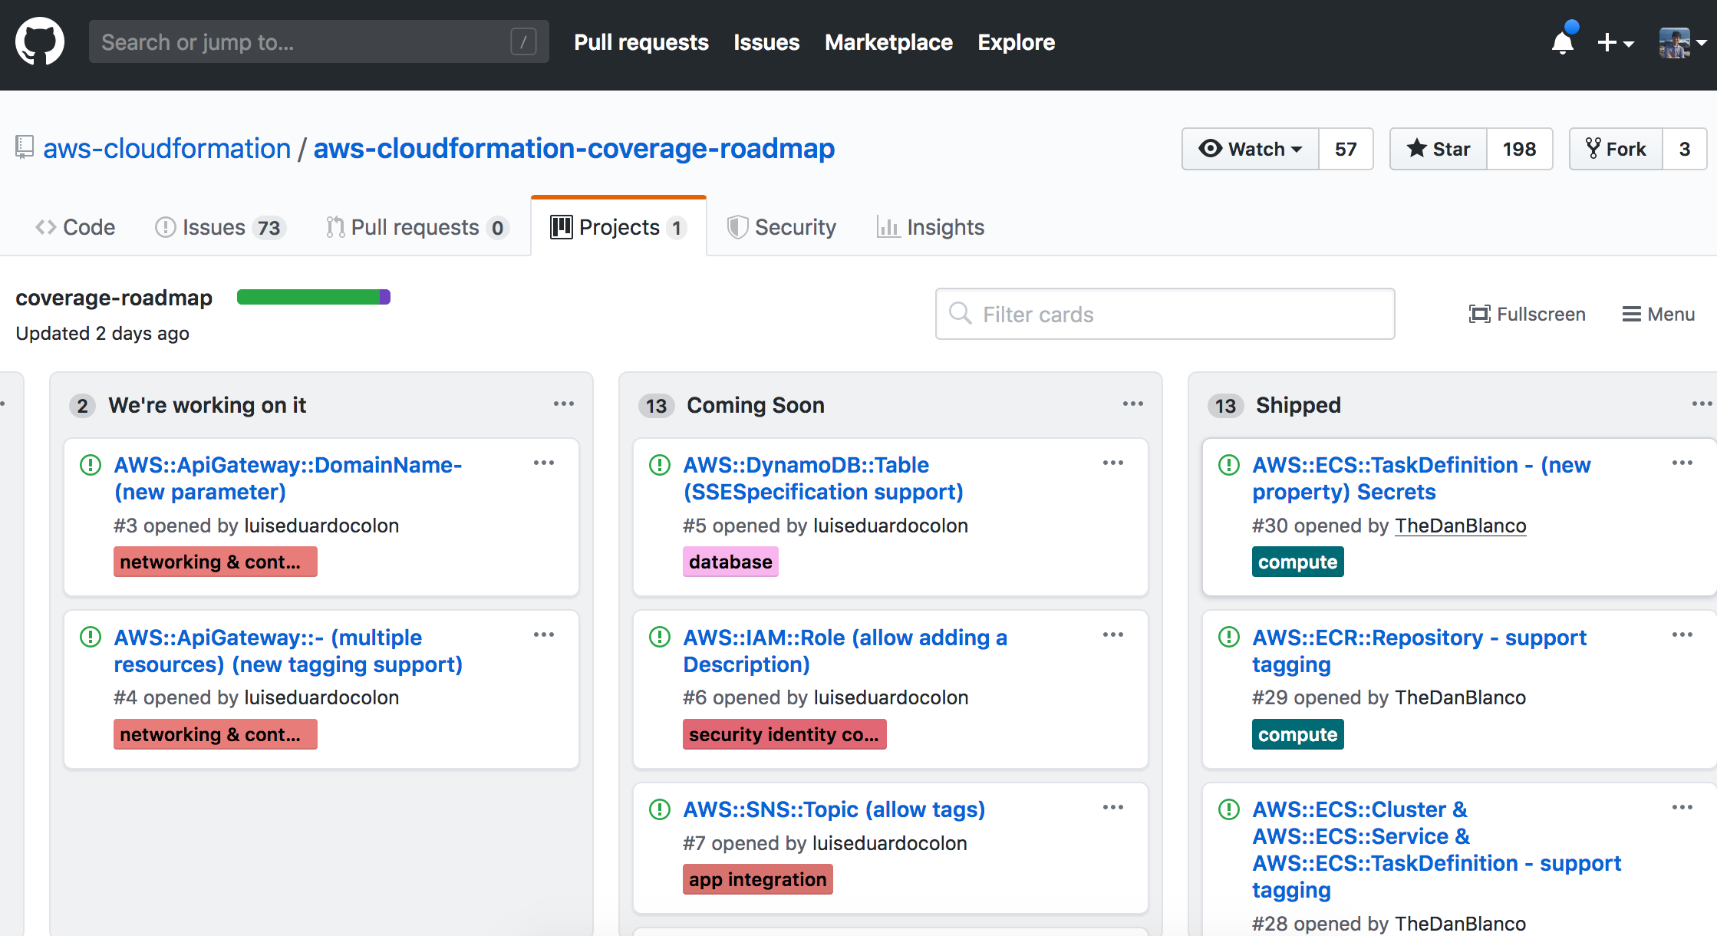1717x936 pixels.
Task: Click open-issue icon on DynamoDB Table card
Action: point(660,465)
